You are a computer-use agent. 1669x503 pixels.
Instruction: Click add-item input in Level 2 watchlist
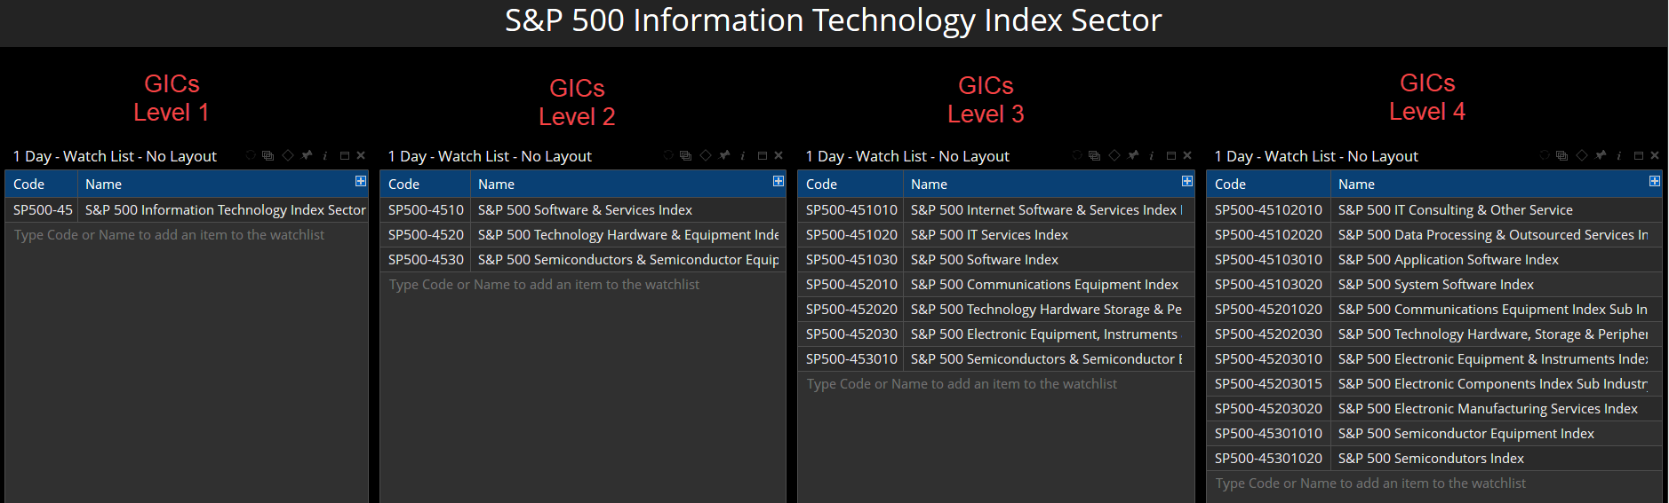583,285
